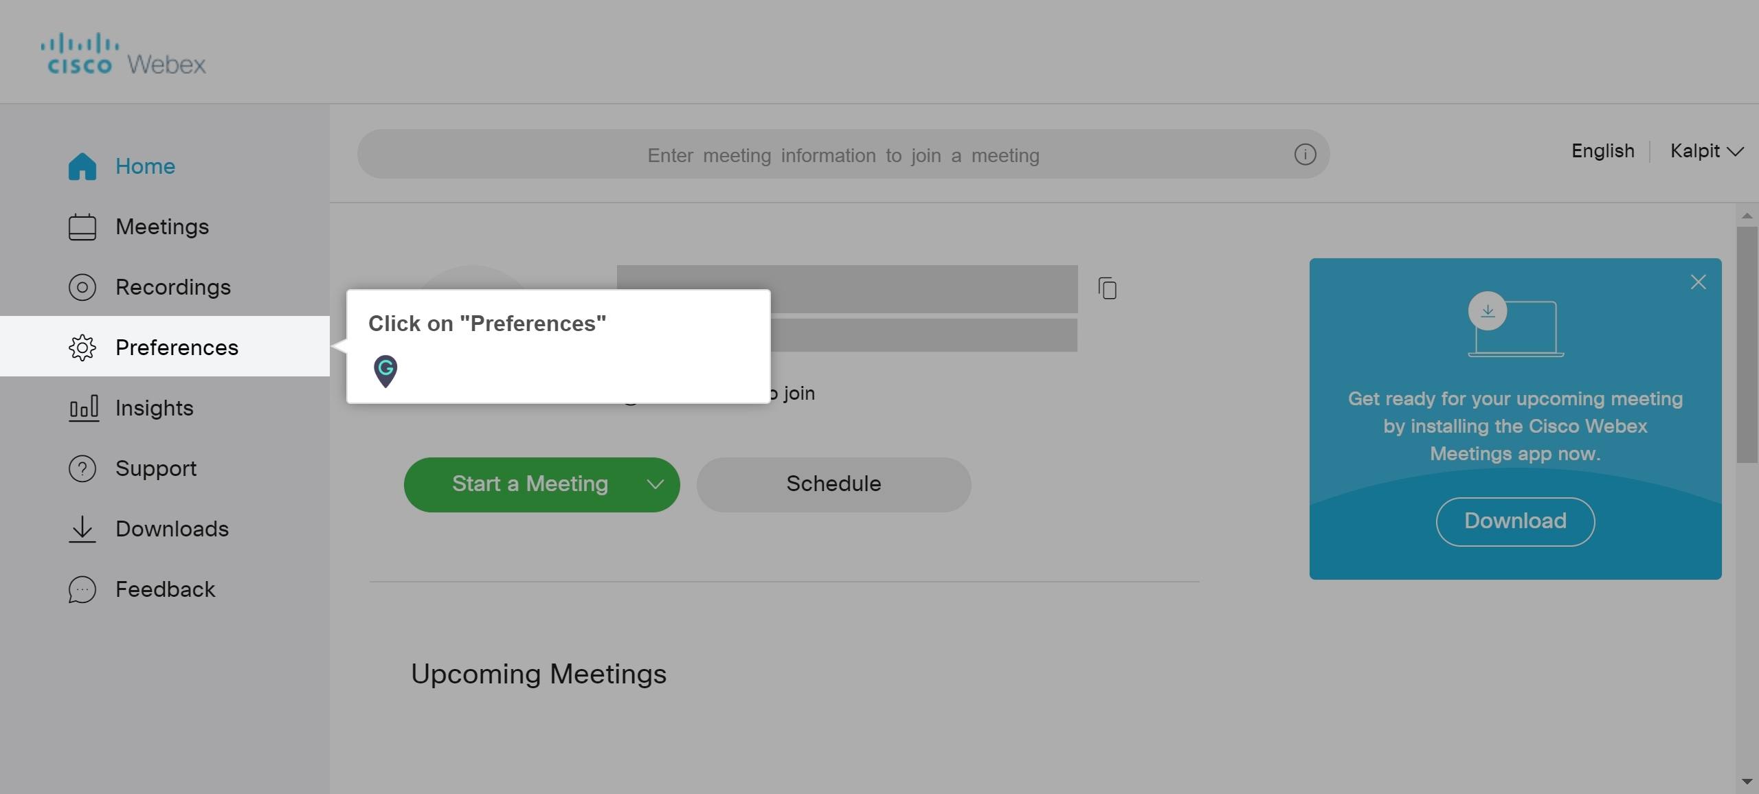1759x794 pixels.
Task: View Insights statistics
Action: point(154,408)
